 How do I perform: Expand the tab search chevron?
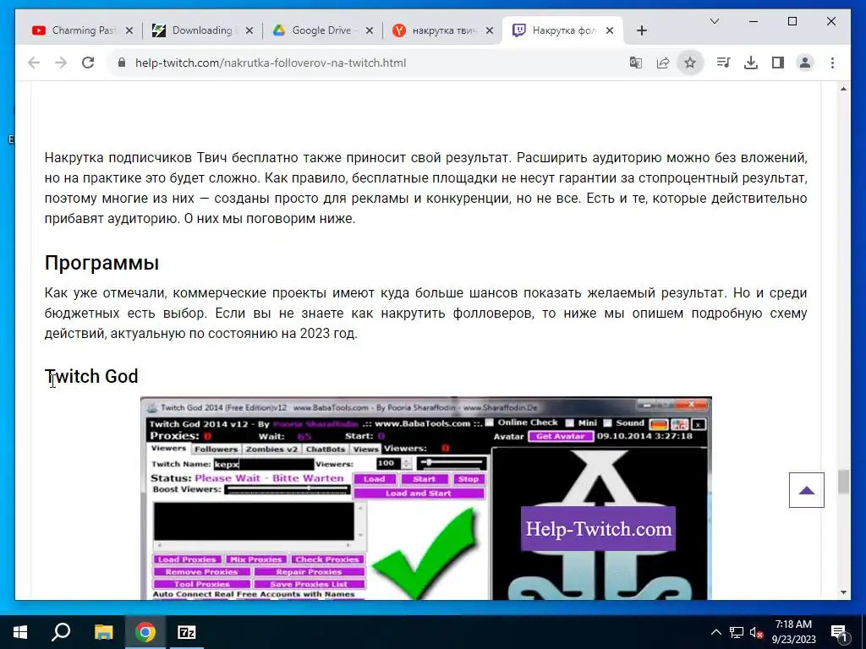click(714, 21)
